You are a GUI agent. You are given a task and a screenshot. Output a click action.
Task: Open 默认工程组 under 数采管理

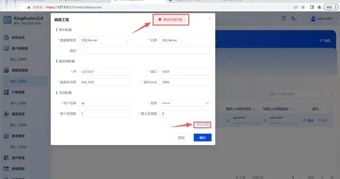18,147
